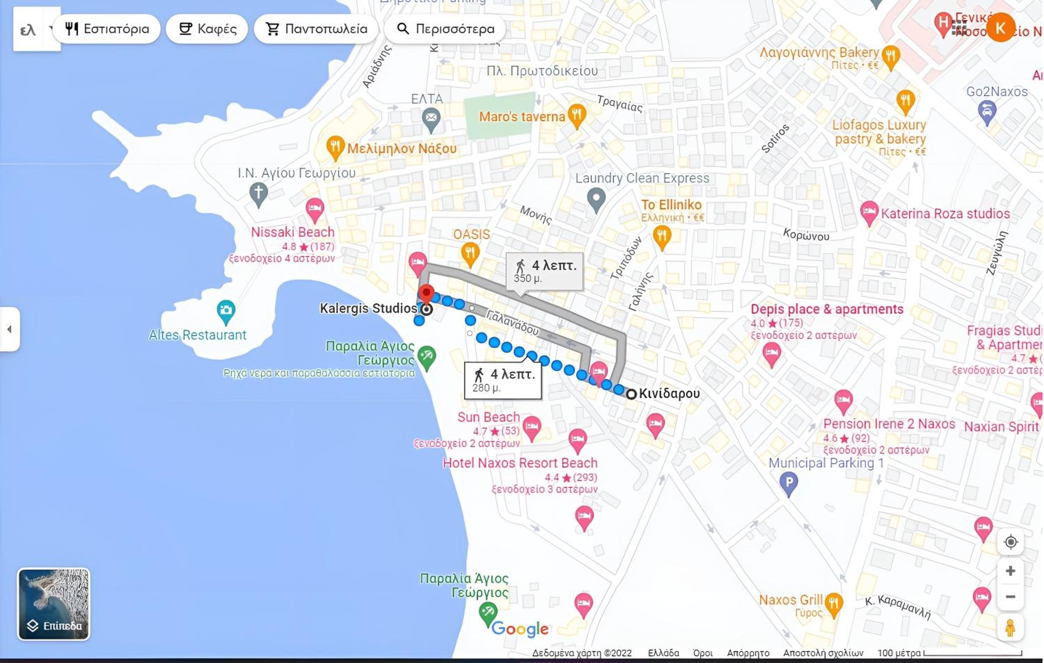Open the Επίπεδα layers thumbnail

coord(54,604)
